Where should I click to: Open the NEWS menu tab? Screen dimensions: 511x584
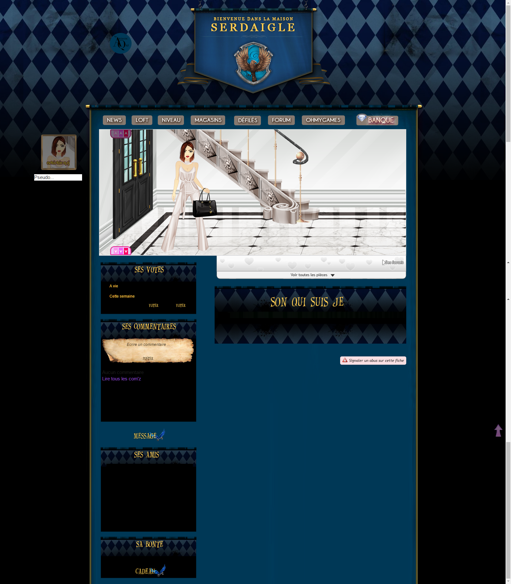click(x=114, y=120)
